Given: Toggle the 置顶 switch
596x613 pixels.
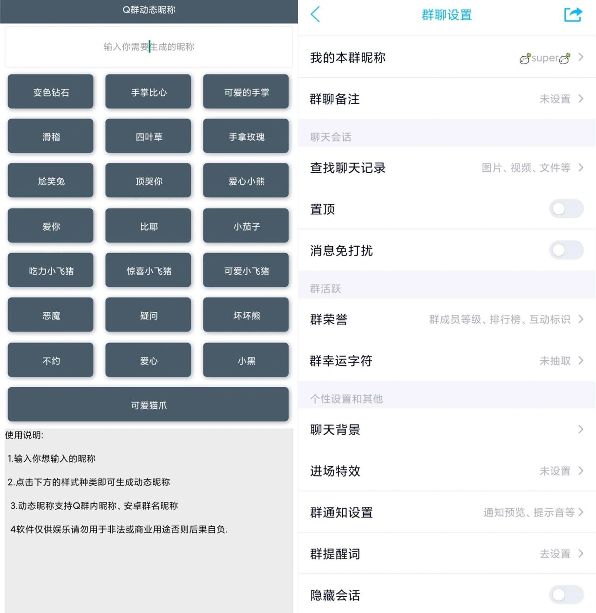Looking at the screenshot, I should click(x=566, y=209).
